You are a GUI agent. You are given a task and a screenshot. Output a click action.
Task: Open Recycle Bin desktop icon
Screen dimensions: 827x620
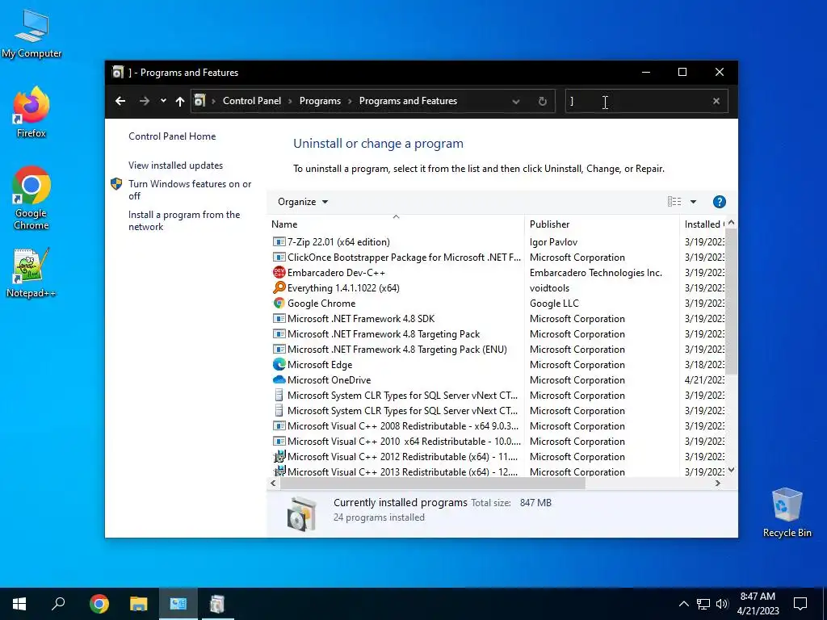click(x=787, y=513)
